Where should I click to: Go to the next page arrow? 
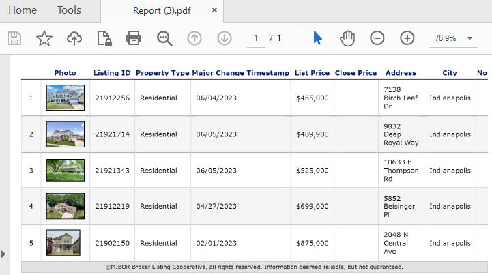tap(225, 38)
